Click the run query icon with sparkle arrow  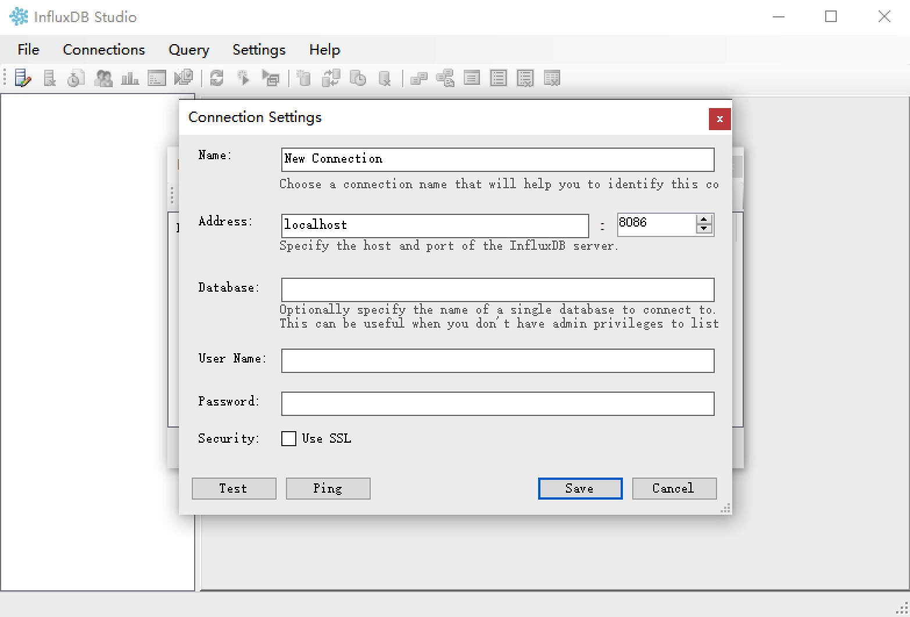click(243, 78)
